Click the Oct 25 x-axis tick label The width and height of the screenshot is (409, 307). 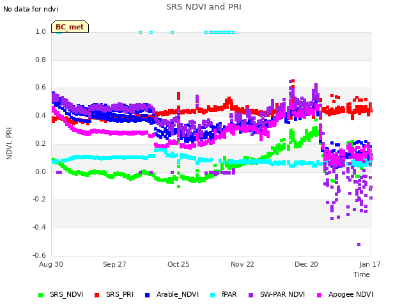click(178, 264)
